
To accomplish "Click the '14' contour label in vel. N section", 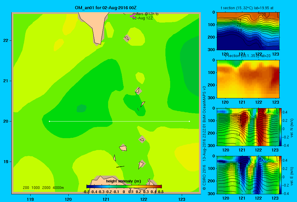I will click(238, 135).
